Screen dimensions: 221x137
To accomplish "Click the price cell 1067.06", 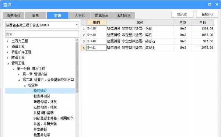I will tap(203, 35).
